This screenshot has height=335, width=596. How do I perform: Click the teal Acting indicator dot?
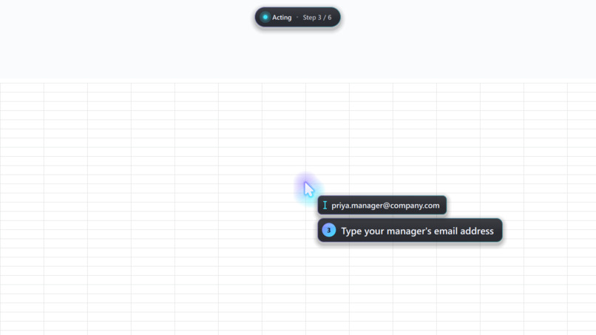pos(265,17)
